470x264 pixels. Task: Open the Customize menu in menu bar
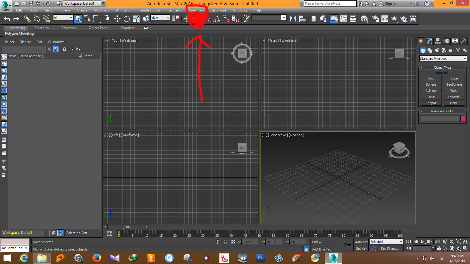click(x=218, y=10)
